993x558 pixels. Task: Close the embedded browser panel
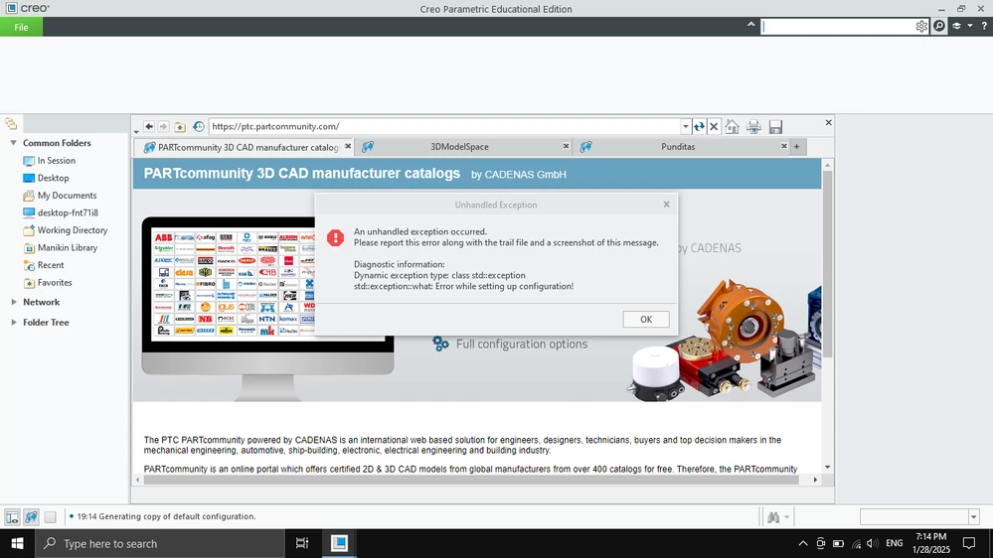828,123
